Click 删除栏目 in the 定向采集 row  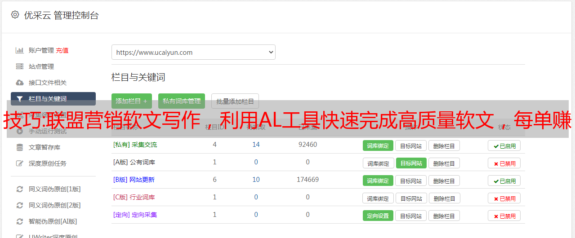tap(444, 216)
